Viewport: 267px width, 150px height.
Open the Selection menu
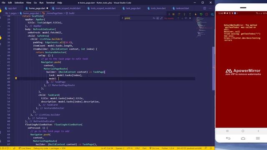(19, 2)
